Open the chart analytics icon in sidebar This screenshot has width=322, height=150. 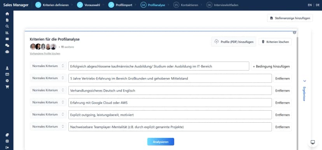[7, 33]
